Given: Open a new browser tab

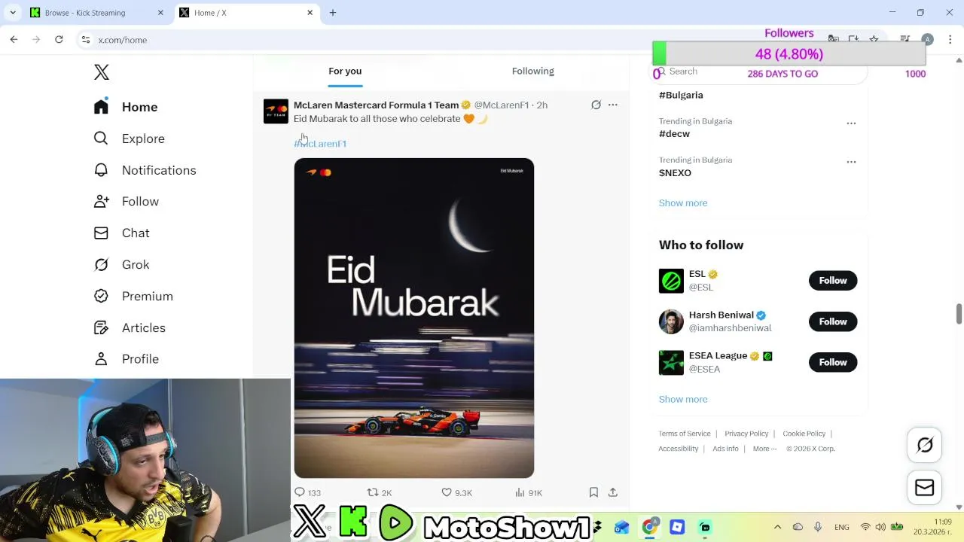Looking at the screenshot, I should coord(333,13).
